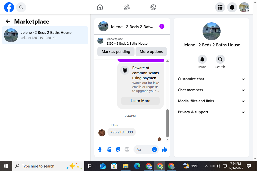Open the Notifications bell in top bar
Viewport: 257px width, 171px height.
[232, 7]
